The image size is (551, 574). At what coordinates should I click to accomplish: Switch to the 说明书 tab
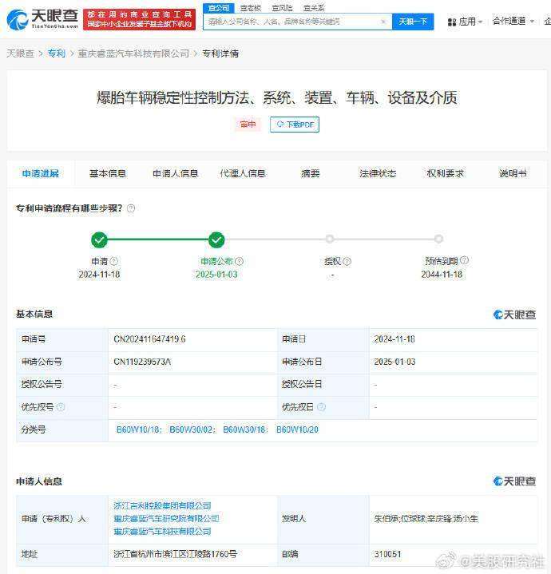tap(513, 173)
